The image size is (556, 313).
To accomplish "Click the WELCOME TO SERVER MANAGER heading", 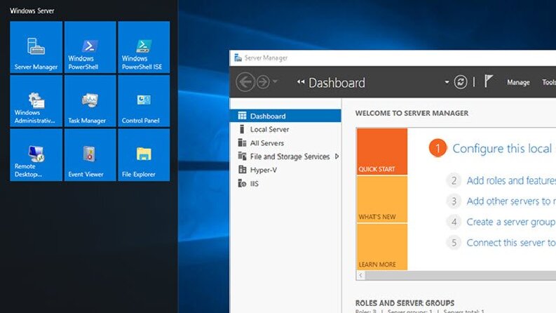I will coord(412,113).
